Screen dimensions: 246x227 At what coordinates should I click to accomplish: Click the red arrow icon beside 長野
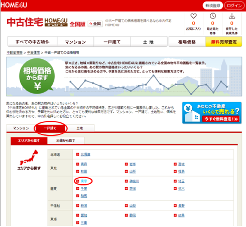coord(175,205)
